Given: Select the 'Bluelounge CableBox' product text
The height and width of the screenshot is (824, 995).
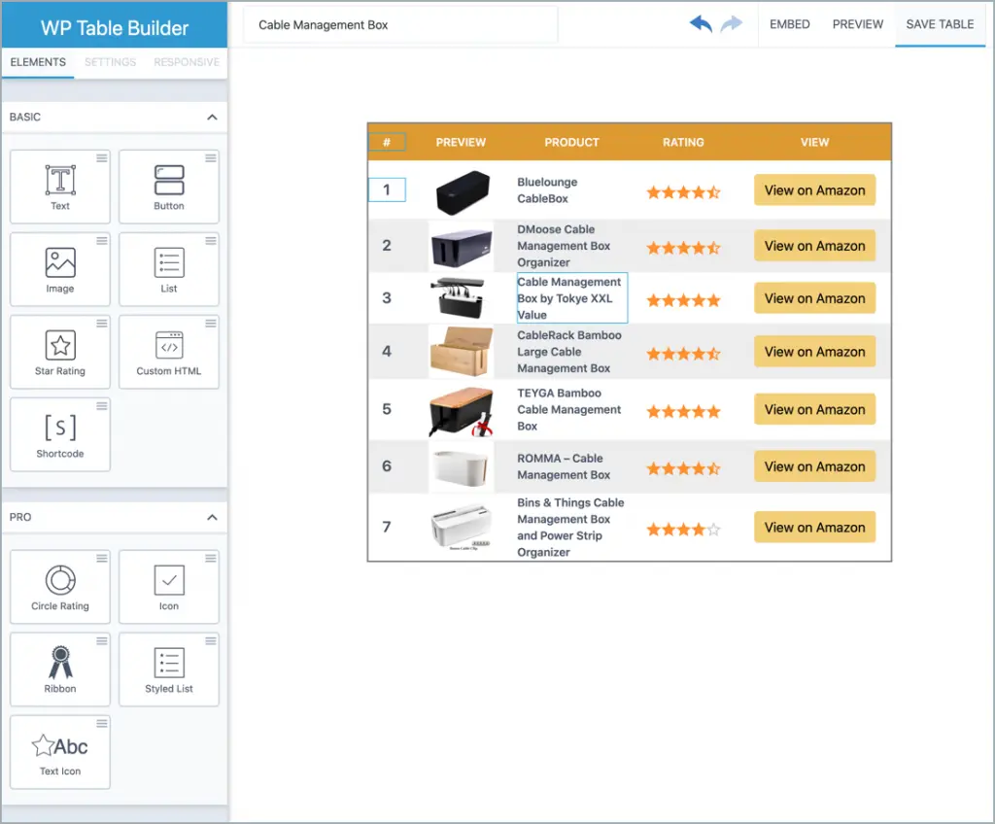Looking at the screenshot, I should click(x=548, y=190).
